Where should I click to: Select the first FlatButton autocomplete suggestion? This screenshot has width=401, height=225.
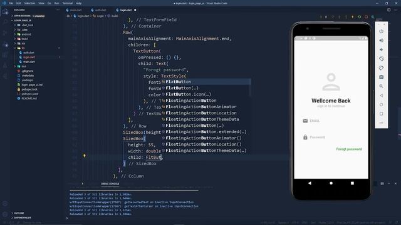tap(206, 82)
